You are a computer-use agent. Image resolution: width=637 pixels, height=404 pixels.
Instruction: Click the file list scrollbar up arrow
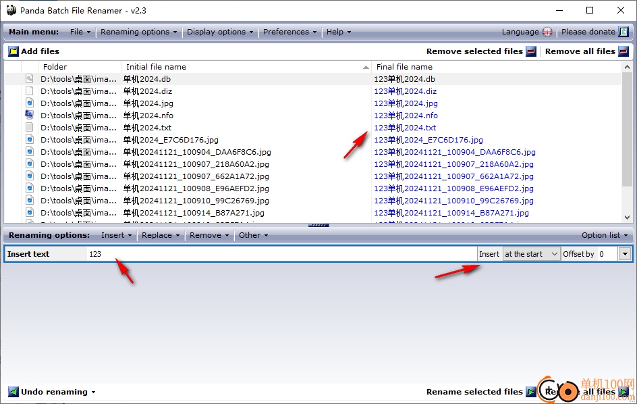[627, 67]
